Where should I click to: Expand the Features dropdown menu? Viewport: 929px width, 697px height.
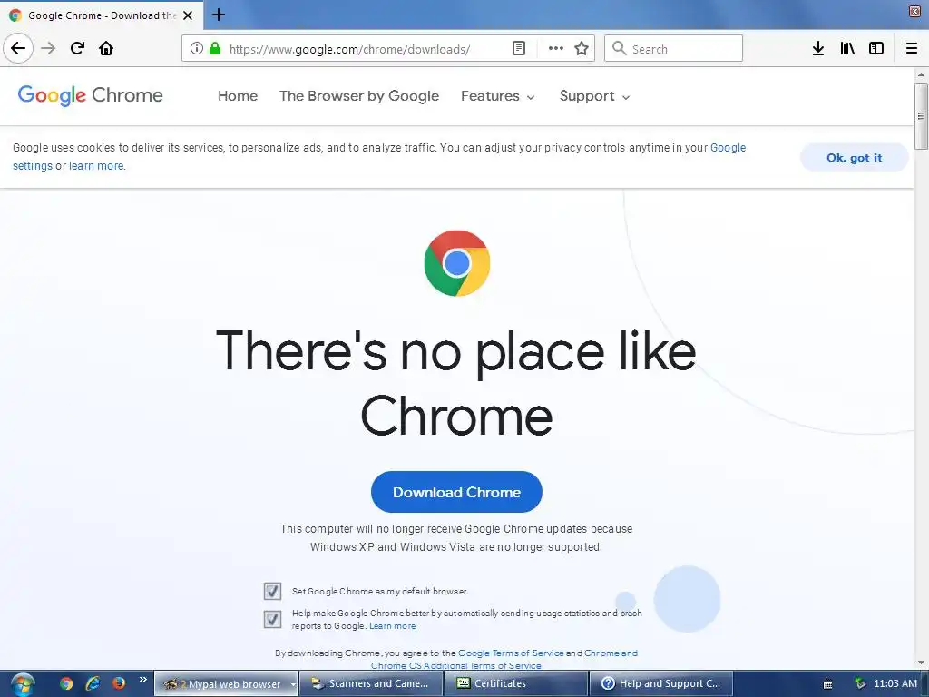tap(498, 96)
